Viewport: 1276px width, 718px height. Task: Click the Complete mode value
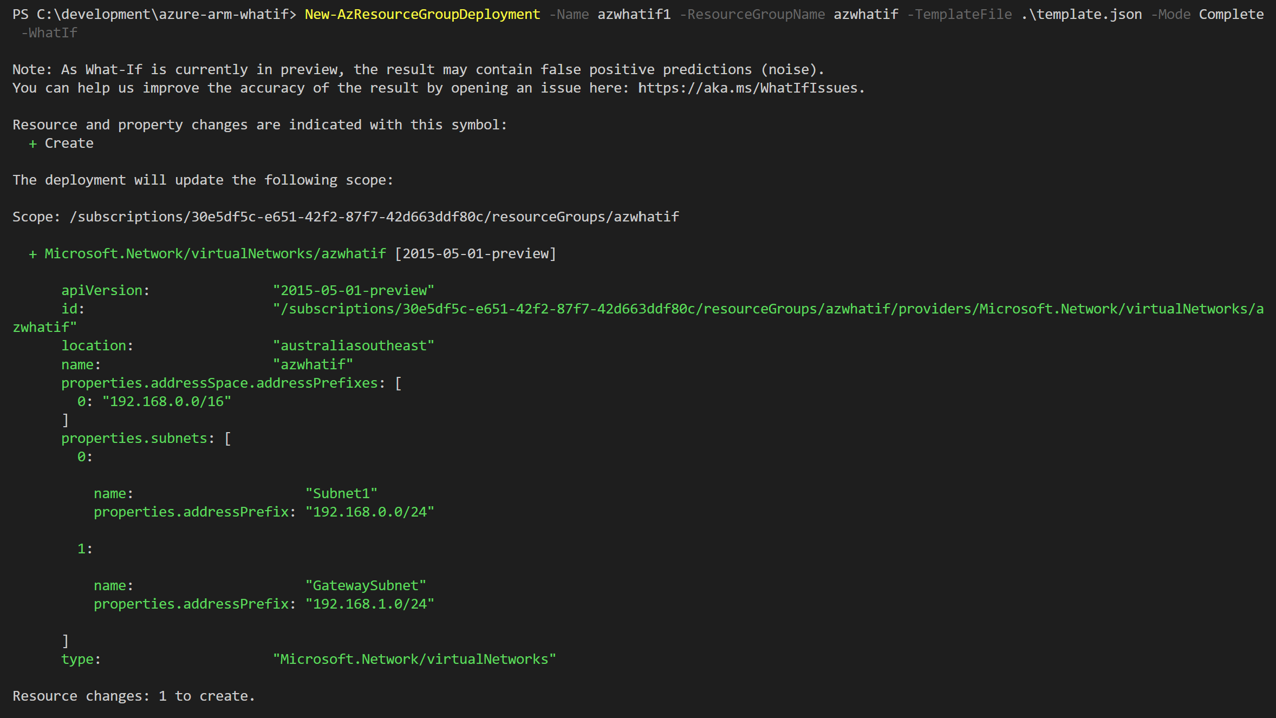coord(1231,14)
